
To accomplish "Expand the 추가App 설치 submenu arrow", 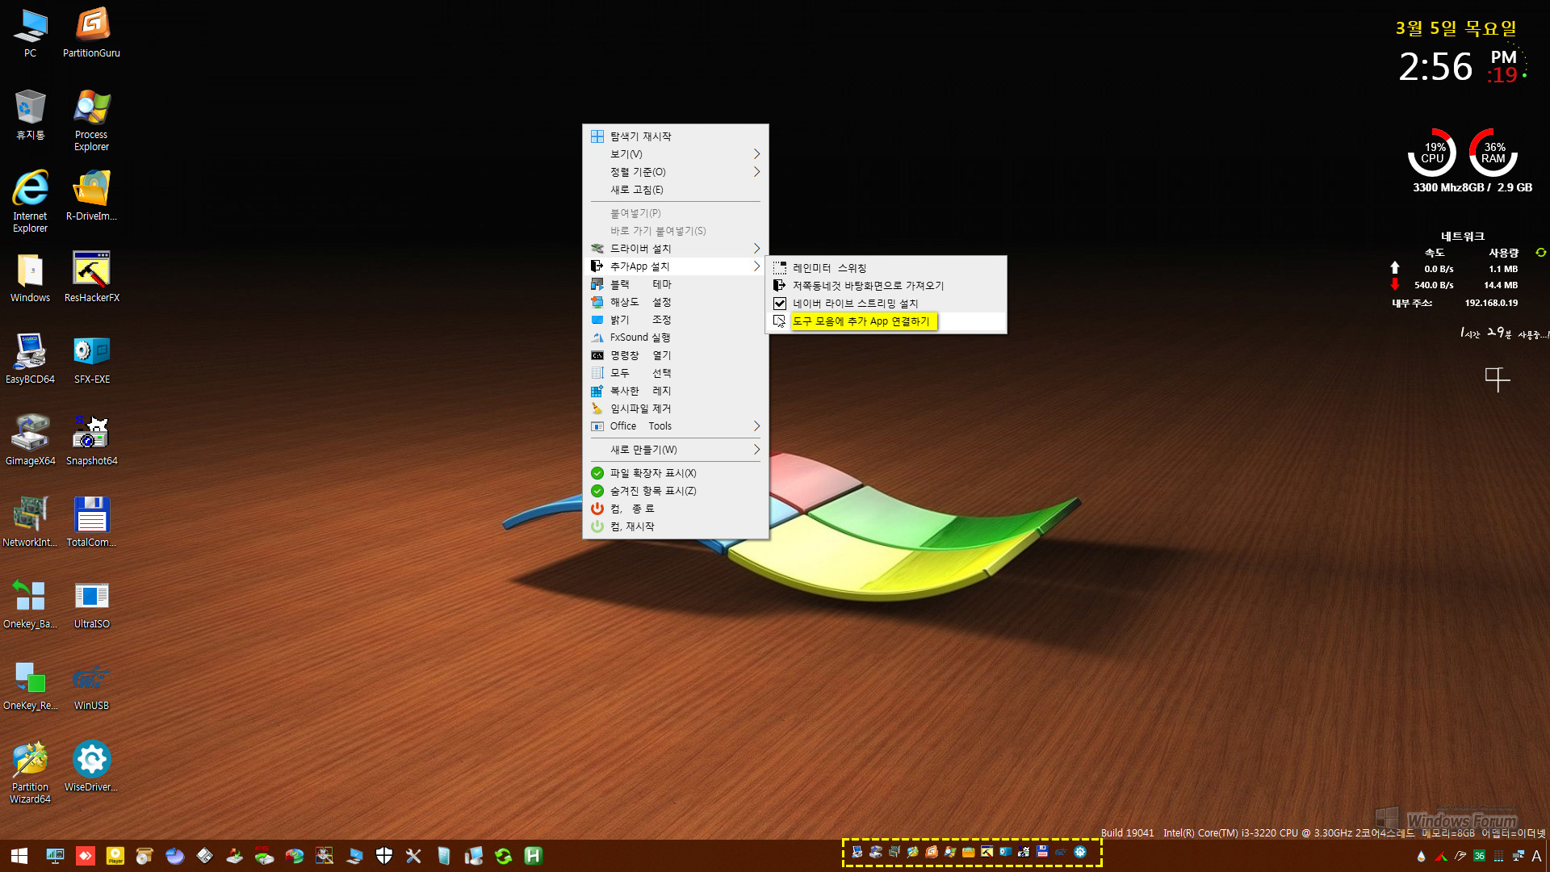I will (x=756, y=266).
